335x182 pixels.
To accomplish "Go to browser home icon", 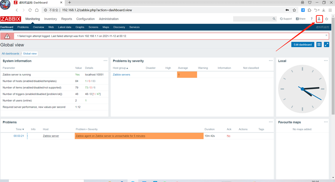I will [37, 10].
